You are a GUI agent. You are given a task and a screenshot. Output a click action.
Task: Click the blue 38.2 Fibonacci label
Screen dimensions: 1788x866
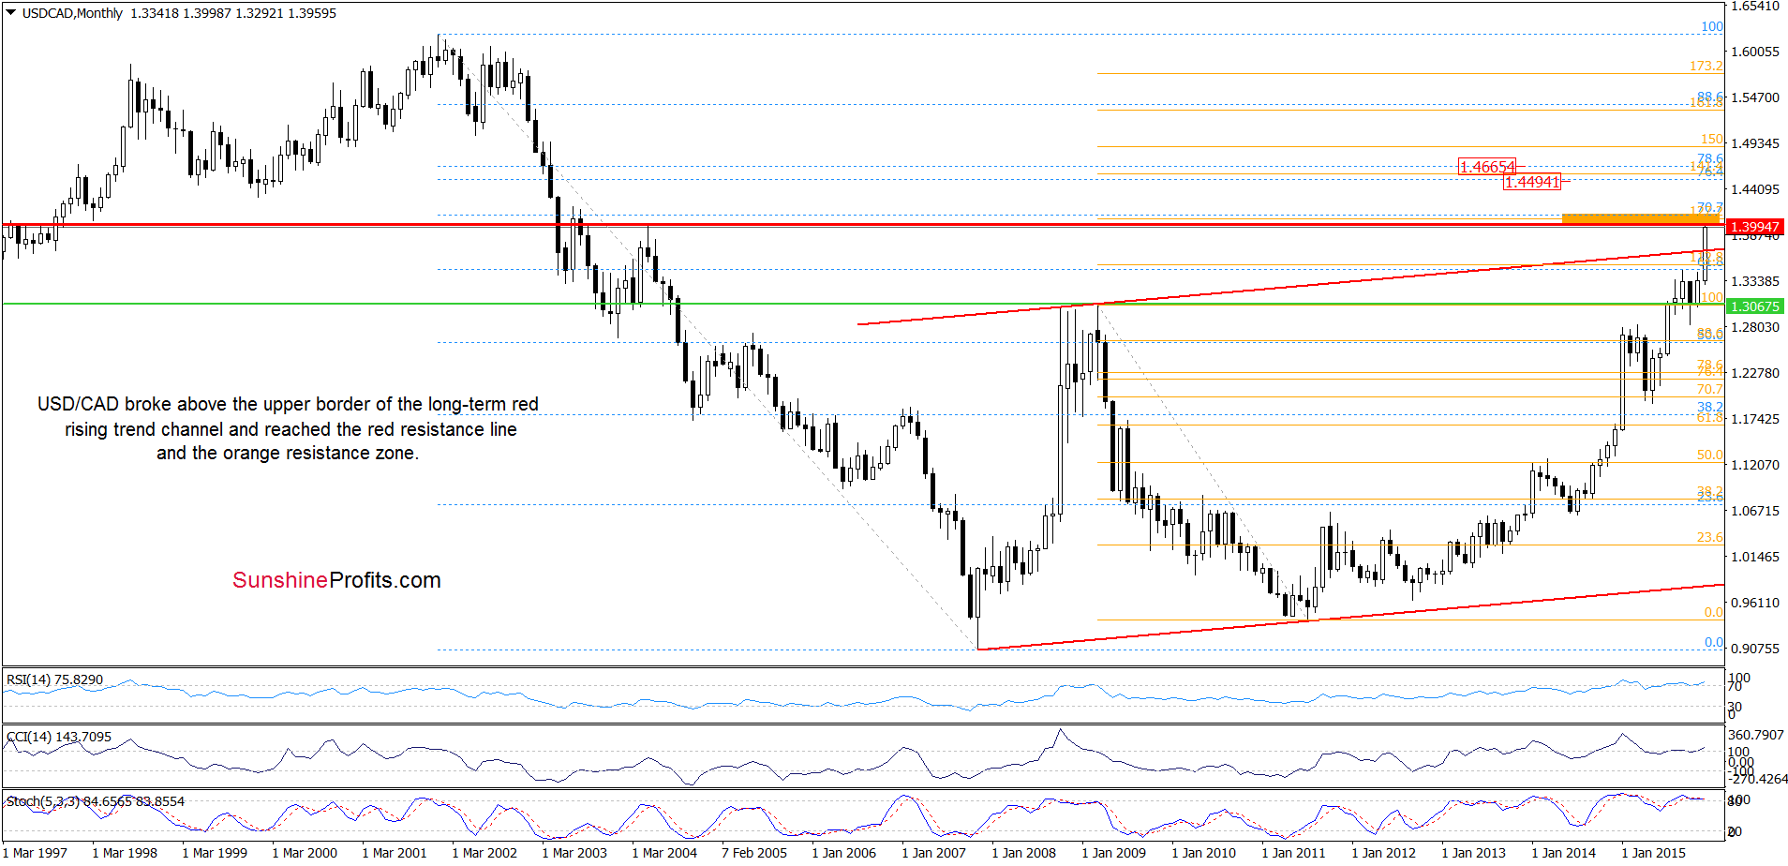pyautogui.click(x=1710, y=407)
